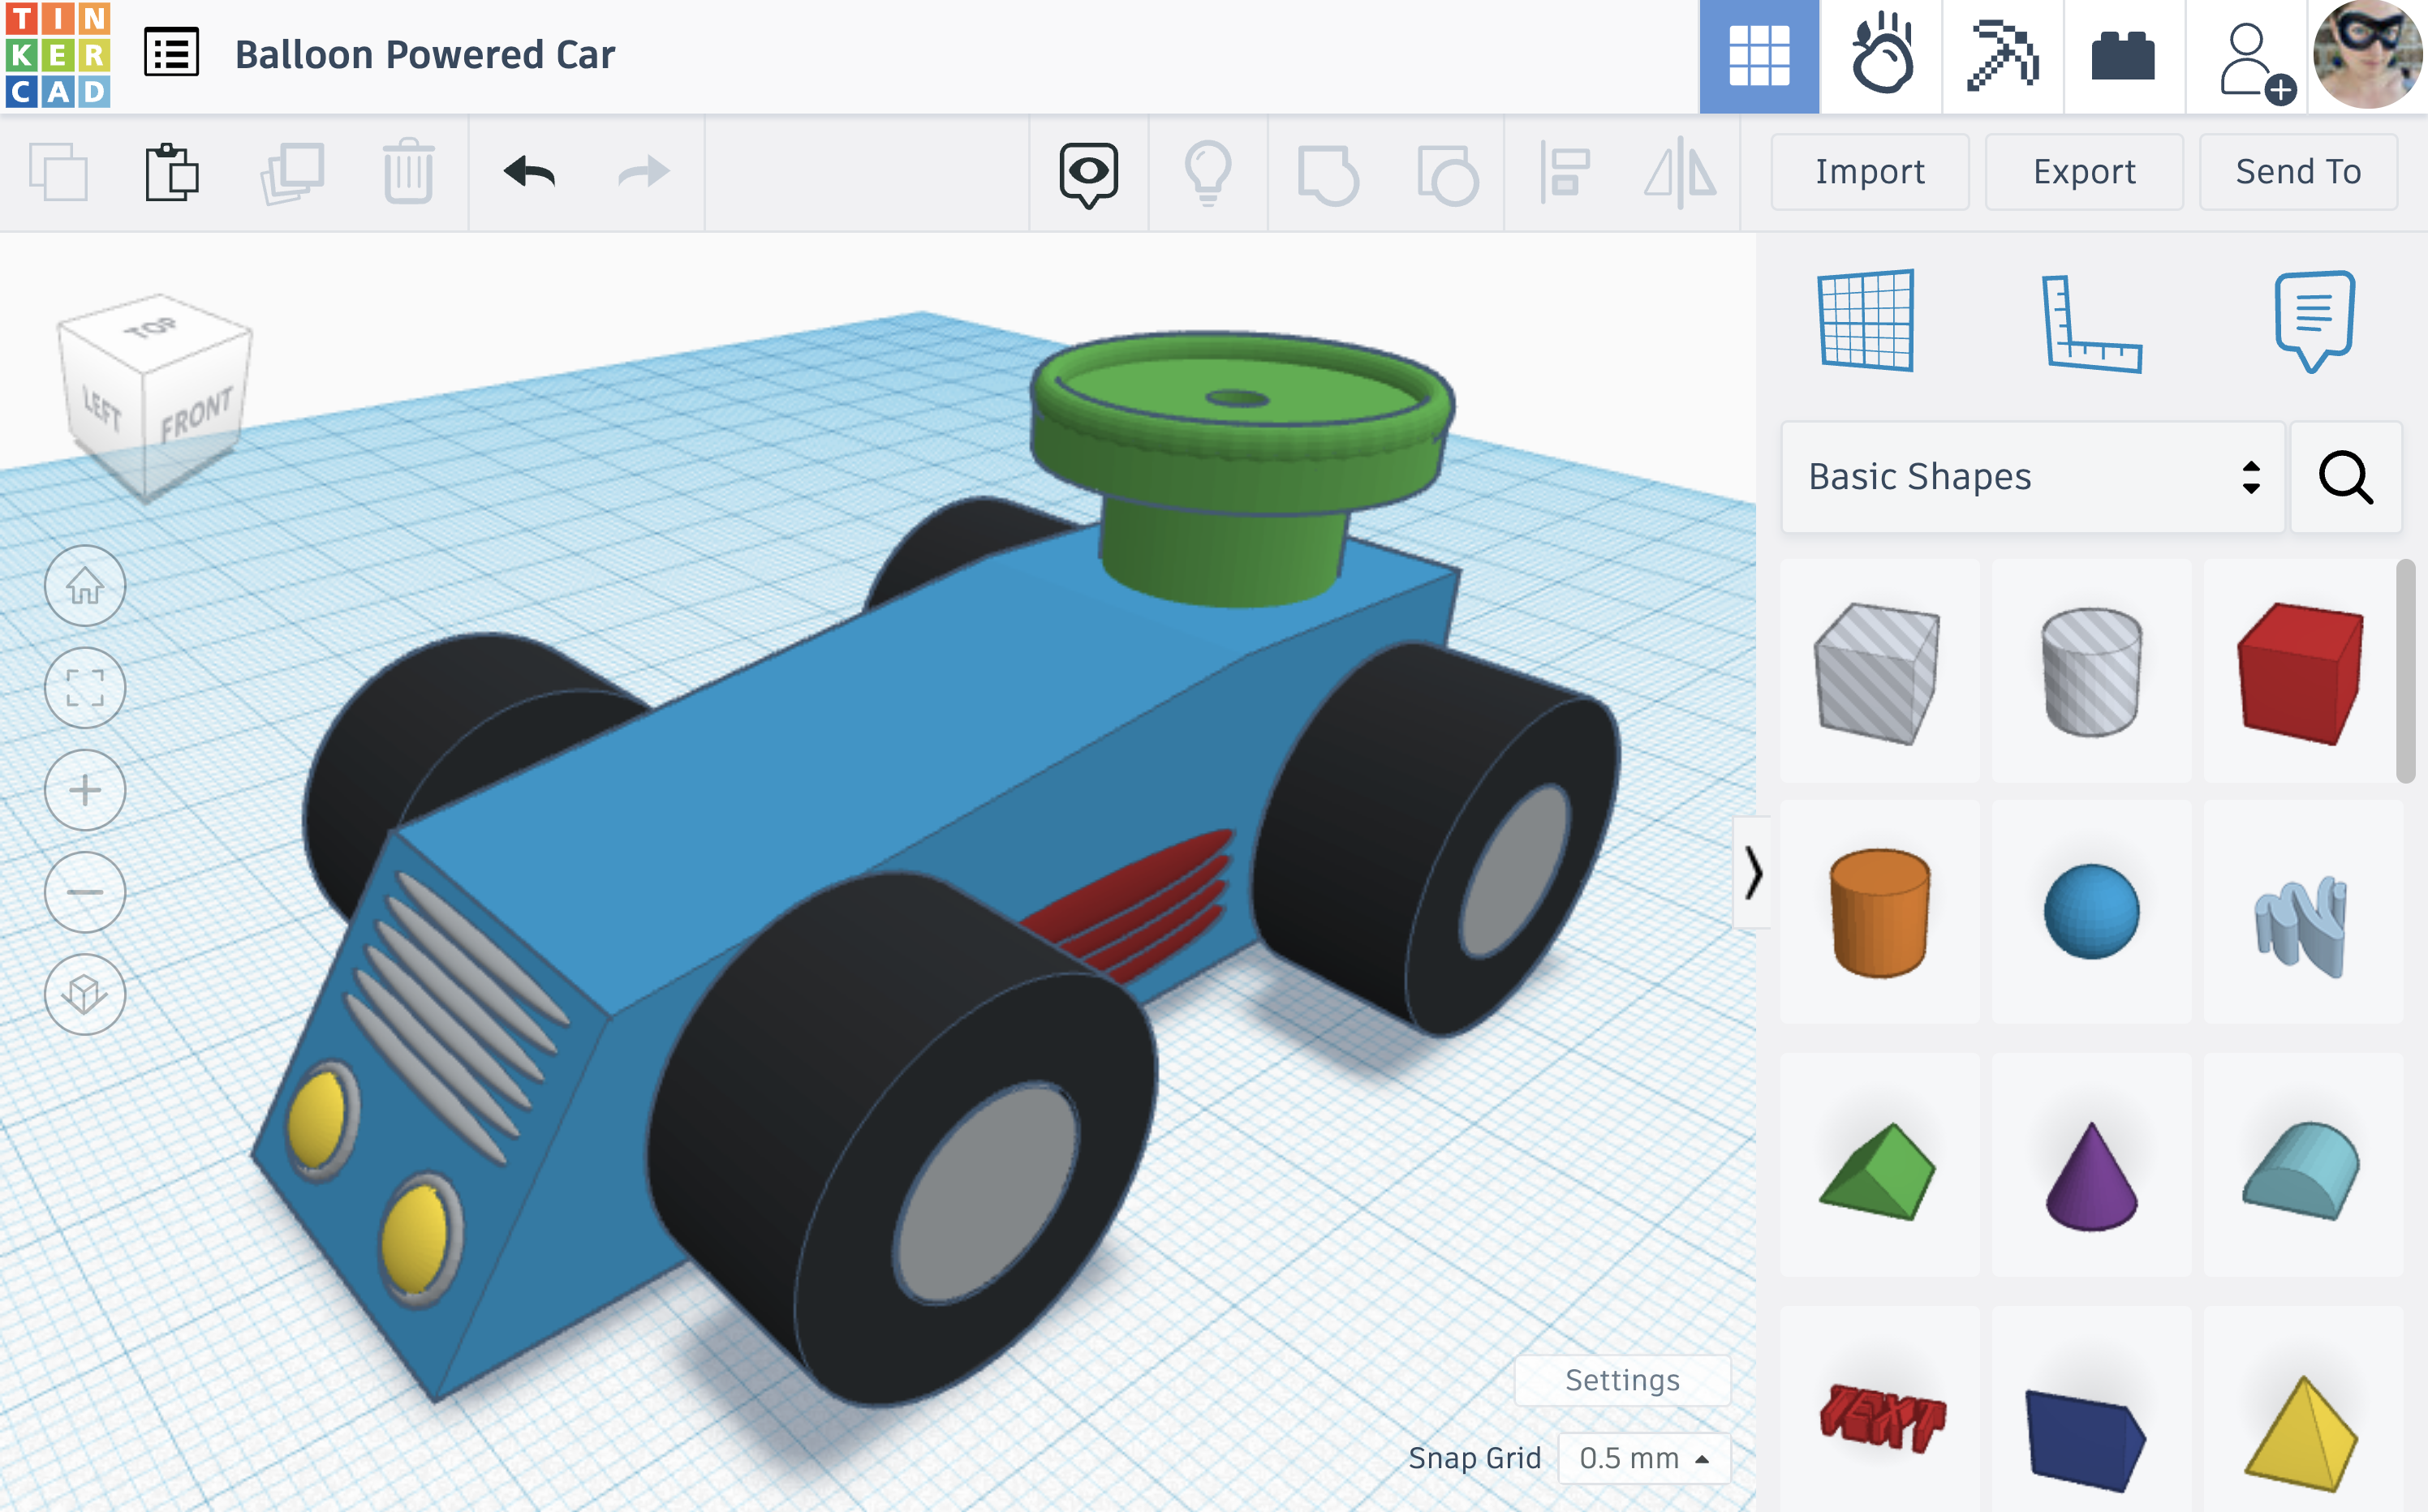Click the Import button
Image resolution: width=2428 pixels, height=1512 pixels.
1872,170
